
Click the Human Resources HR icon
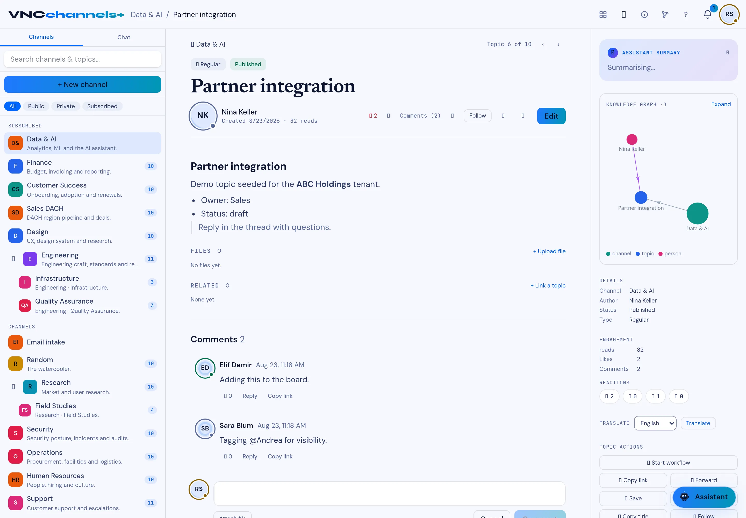click(x=15, y=480)
